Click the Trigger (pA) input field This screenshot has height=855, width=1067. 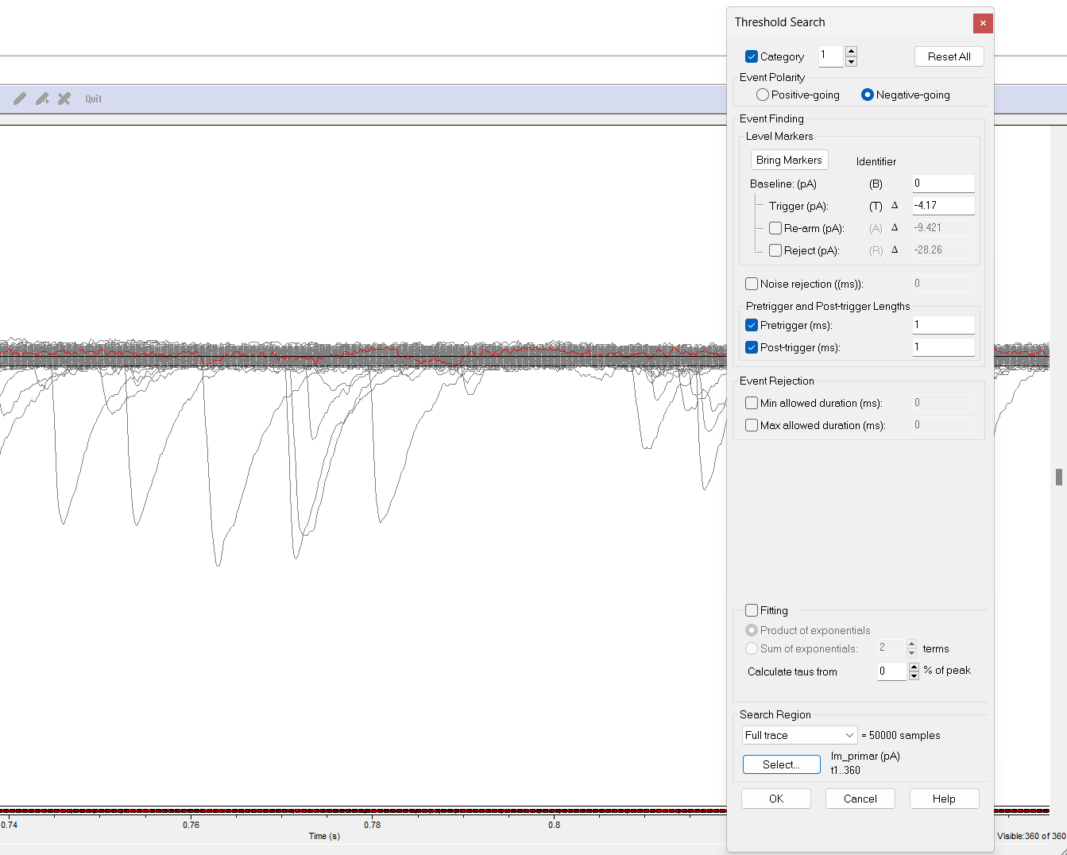(943, 206)
